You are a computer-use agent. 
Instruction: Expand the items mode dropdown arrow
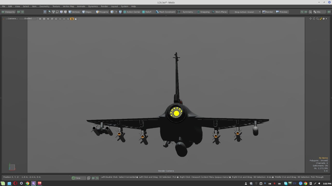[x=116, y=12]
